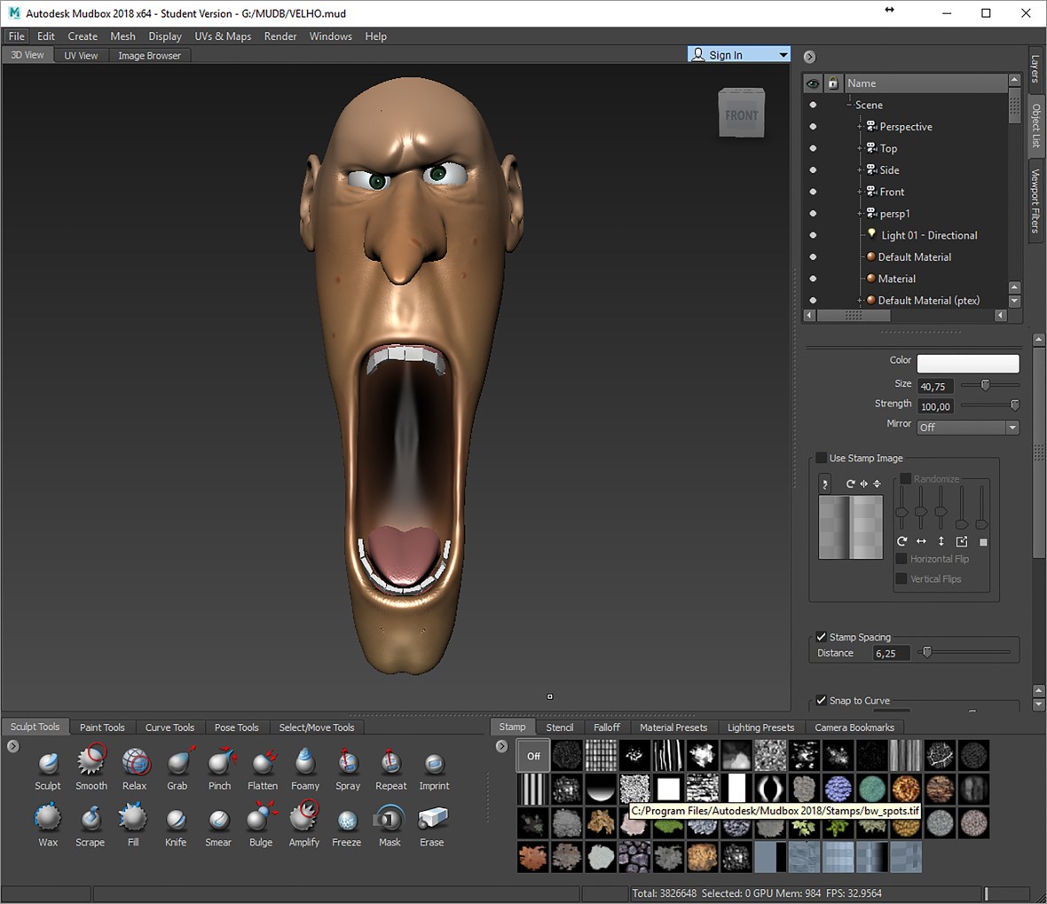
Task: Open the UVs & Maps menu
Action: [223, 36]
